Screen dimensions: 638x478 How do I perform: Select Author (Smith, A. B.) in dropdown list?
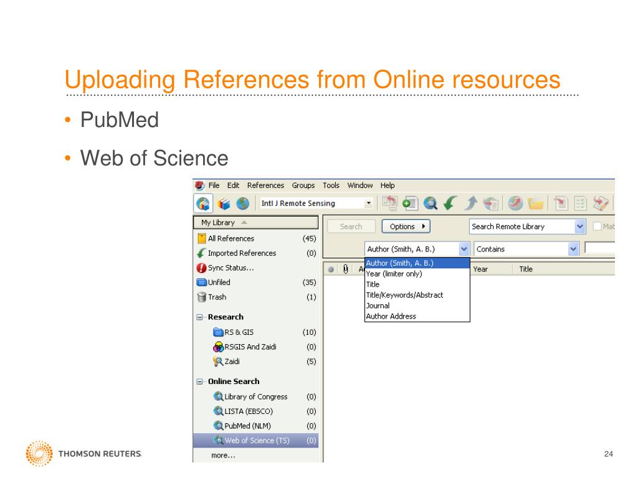(x=417, y=263)
